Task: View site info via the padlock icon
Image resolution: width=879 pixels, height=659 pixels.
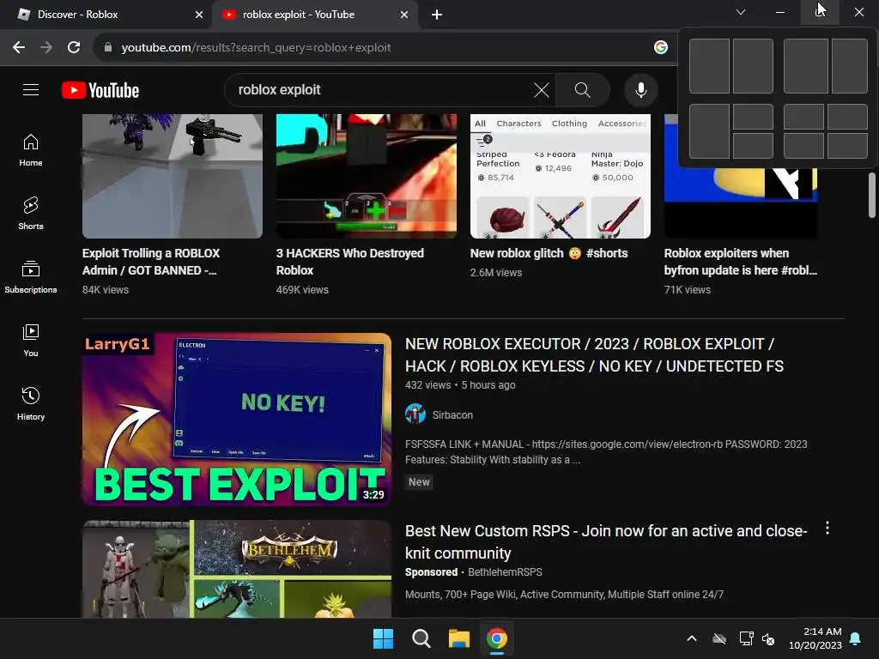Action: [x=108, y=48]
